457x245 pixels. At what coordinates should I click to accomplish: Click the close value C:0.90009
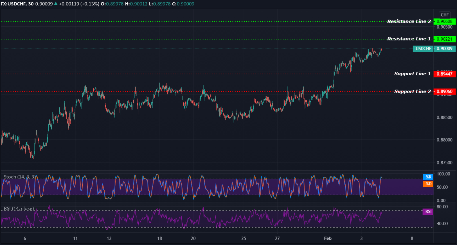point(183,4)
